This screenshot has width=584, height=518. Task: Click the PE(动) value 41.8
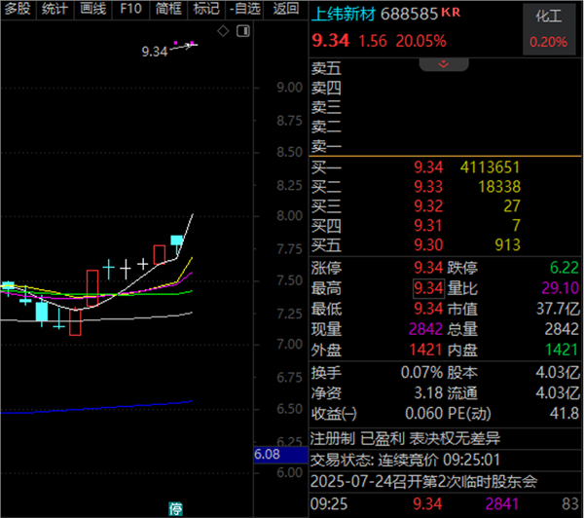pyautogui.click(x=565, y=414)
